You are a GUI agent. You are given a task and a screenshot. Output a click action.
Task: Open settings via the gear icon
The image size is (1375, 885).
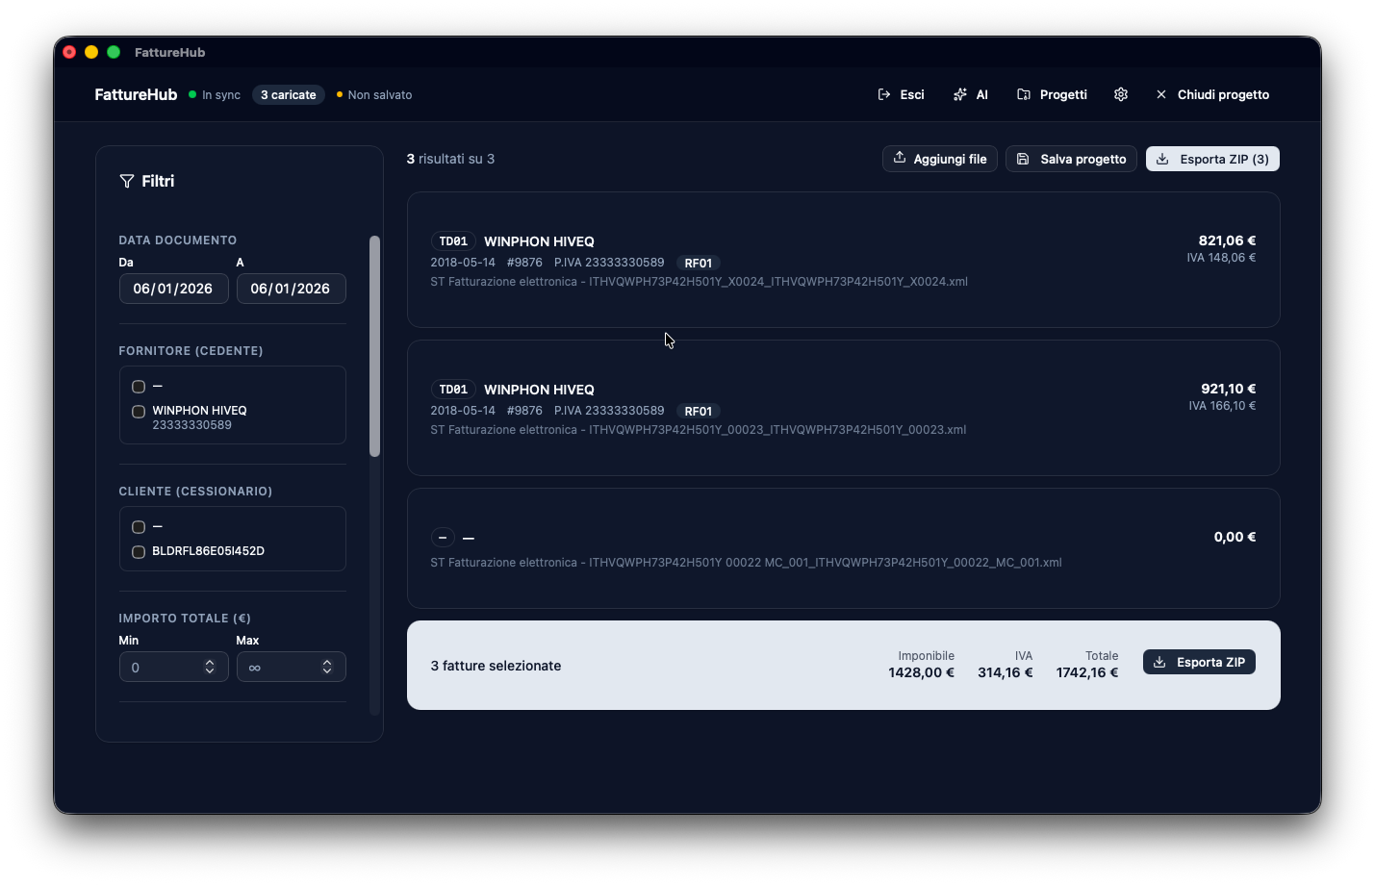(x=1121, y=94)
